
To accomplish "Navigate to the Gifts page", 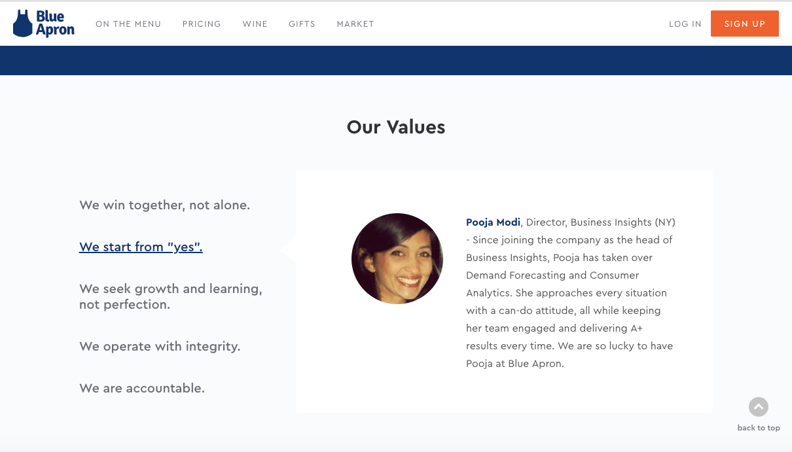I will 302,24.
